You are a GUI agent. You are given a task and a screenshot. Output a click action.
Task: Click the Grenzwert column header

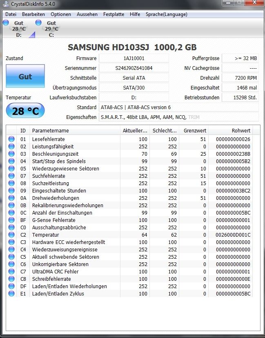coord(194,131)
